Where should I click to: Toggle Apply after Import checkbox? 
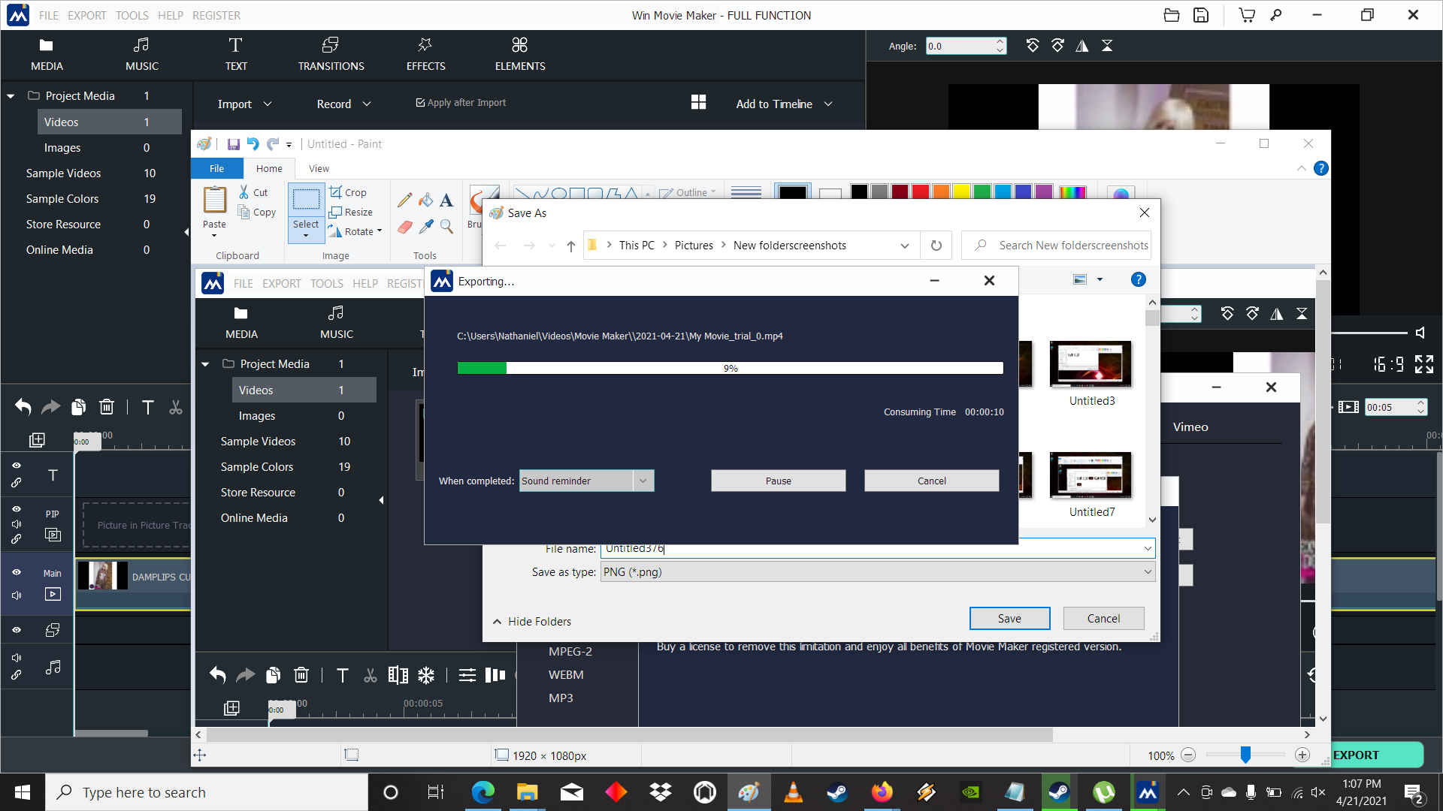click(421, 103)
